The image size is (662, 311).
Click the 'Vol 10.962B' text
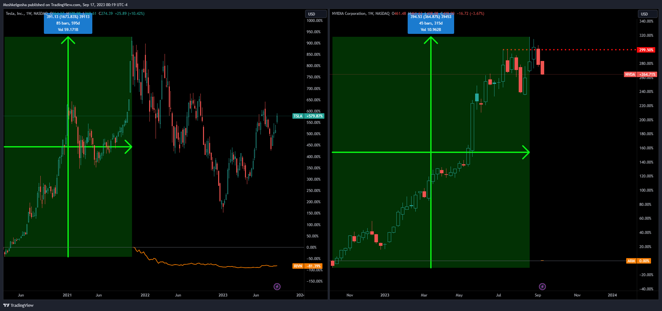click(431, 30)
